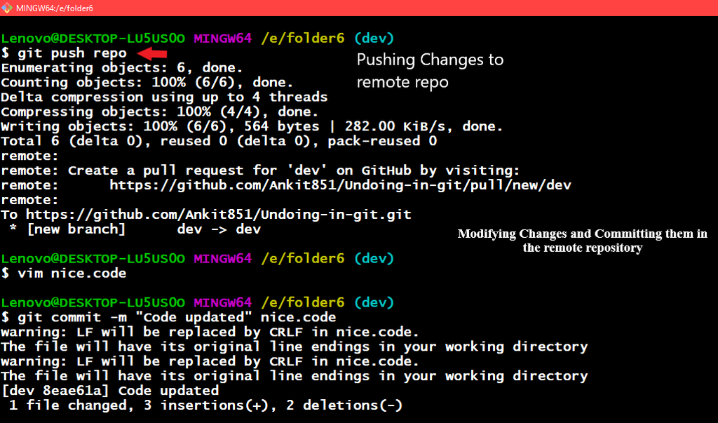Open the github.com pull/new/dev URL
This screenshot has height=423, width=718.
pyautogui.click(x=340, y=185)
